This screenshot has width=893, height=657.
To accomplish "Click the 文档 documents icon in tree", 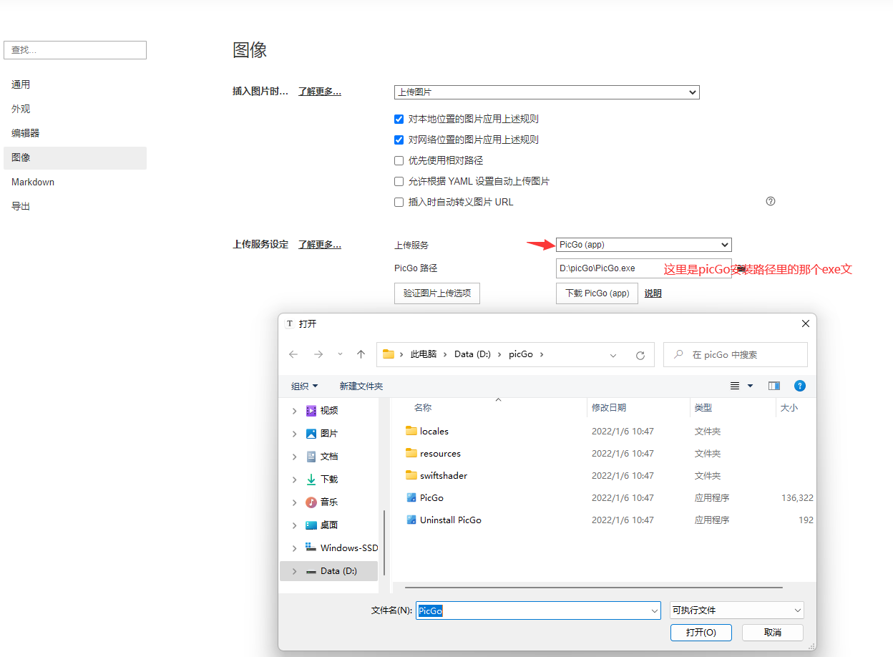I will (x=311, y=456).
